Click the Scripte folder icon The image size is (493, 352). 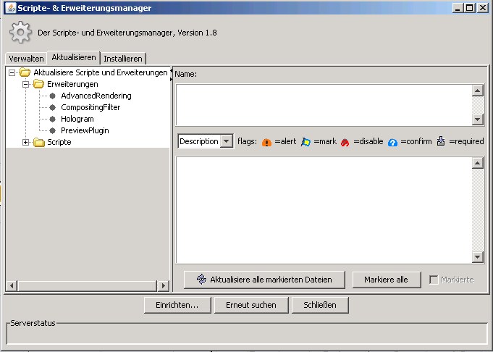point(39,142)
